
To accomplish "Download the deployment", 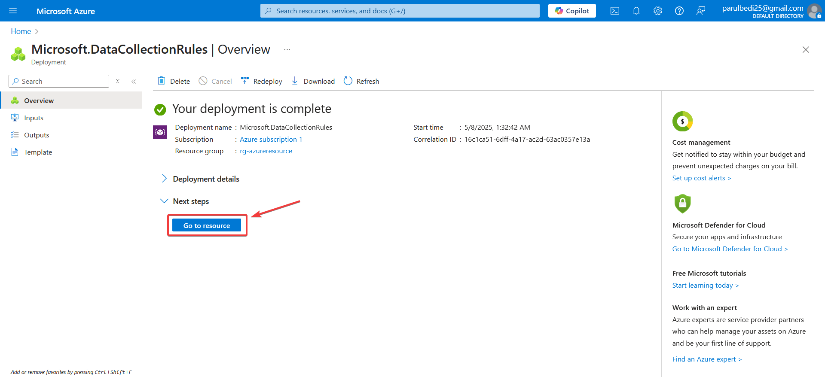I will click(x=313, y=81).
